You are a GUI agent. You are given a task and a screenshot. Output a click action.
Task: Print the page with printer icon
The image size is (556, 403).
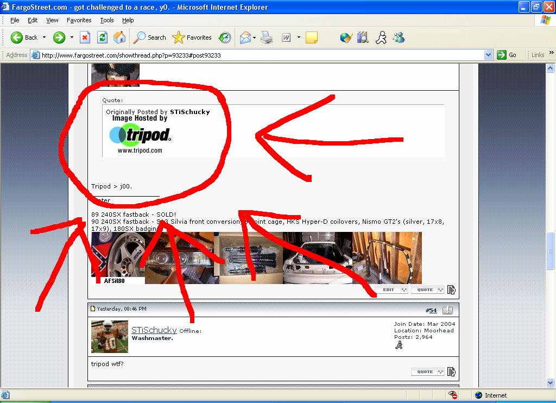[x=267, y=37]
